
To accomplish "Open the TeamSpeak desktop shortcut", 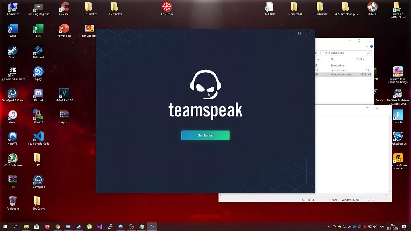I will click(x=38, y=182).
